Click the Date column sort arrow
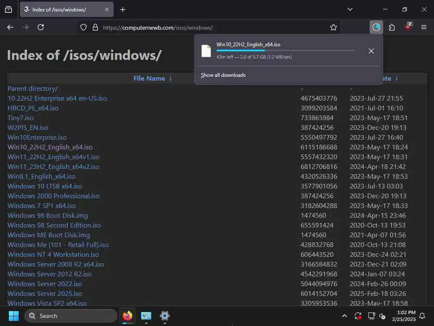 click(x=396, y=78)
